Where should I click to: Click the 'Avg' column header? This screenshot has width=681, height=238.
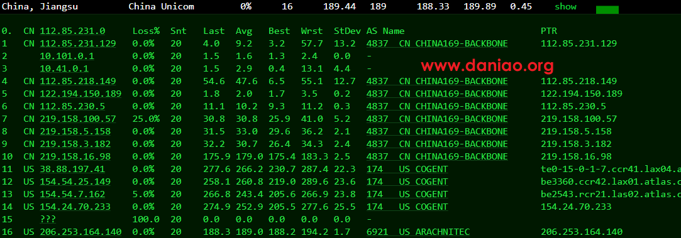click(243, 31)
